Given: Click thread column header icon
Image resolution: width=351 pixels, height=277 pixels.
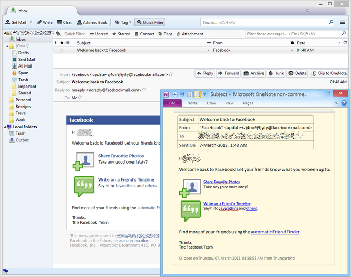Looking at the screenshot, I should coord(56,43).
